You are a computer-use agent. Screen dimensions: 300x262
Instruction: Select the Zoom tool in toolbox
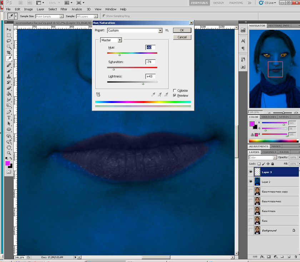coord(9,153)
